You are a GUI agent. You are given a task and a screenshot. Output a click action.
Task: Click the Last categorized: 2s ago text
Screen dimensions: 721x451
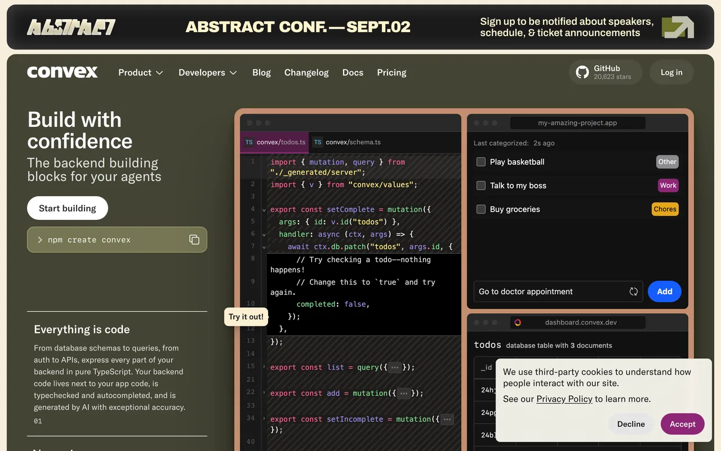pyautogui.click(x=514, y=143)
